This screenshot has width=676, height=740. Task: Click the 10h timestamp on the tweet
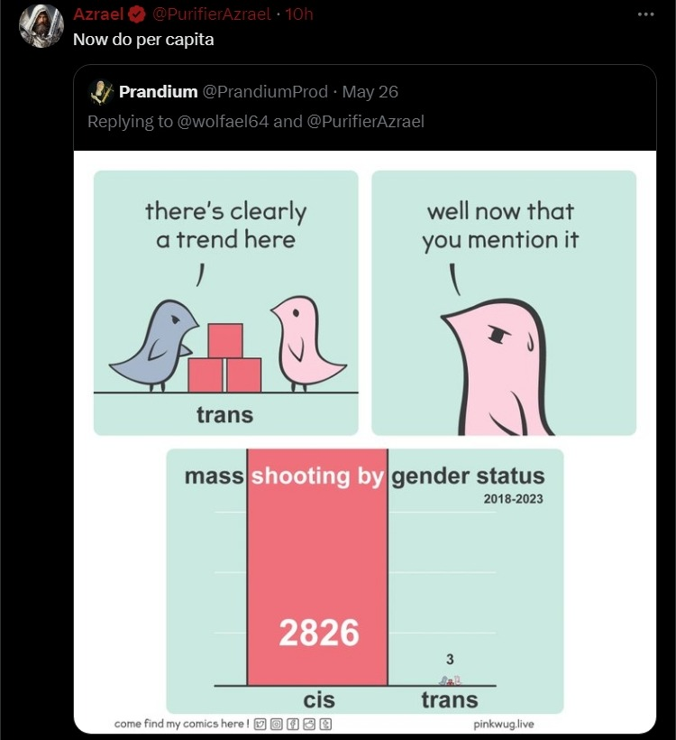299,14
